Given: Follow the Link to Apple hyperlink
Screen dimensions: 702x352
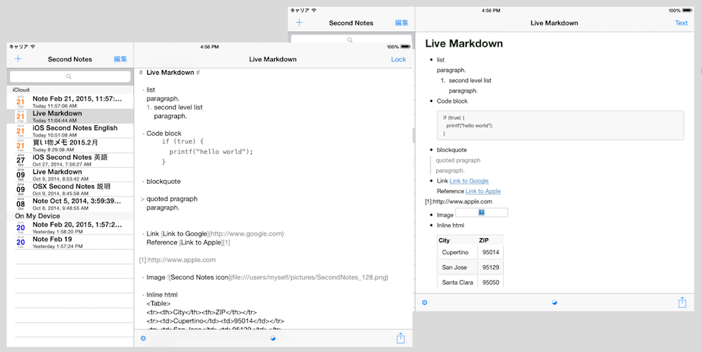Looking at the screenshot, I should (x=483, y=191).
